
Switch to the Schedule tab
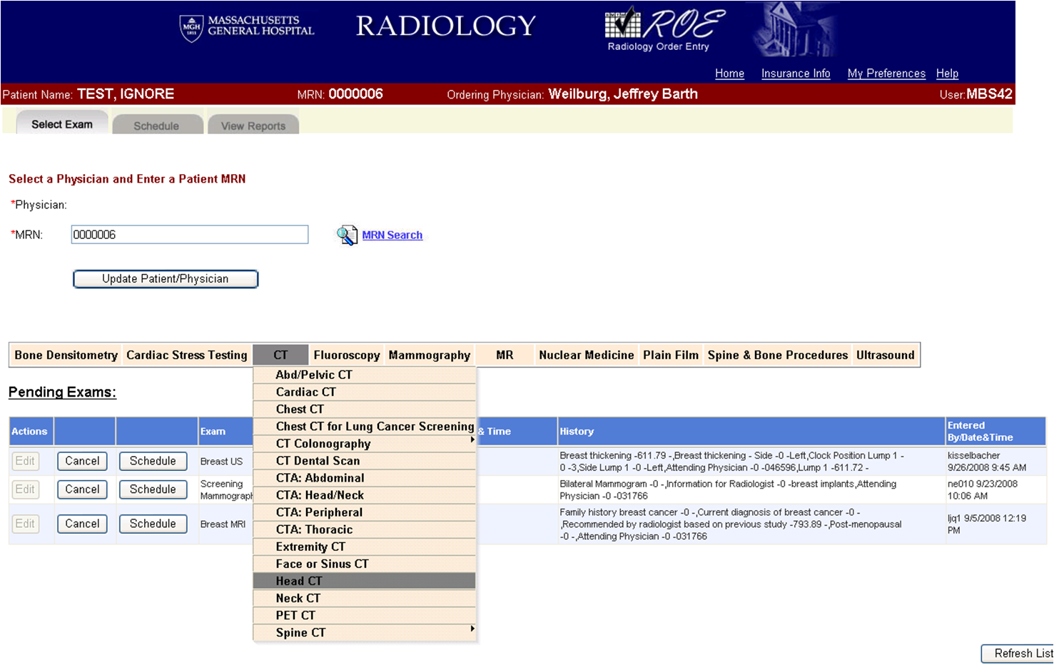pyautogui.click(x=156, y=126)
